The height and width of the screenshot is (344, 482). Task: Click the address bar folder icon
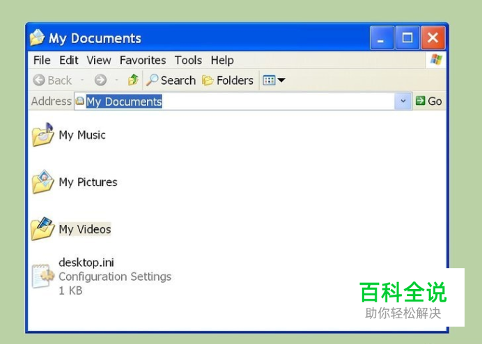click(80, 101)
